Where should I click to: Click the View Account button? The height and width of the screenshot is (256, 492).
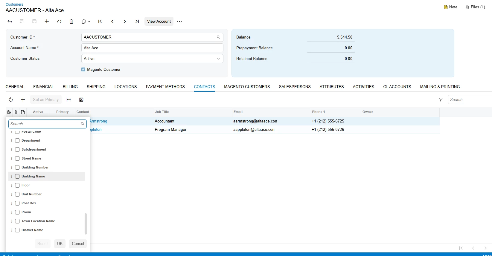click(x=159, y=22)
